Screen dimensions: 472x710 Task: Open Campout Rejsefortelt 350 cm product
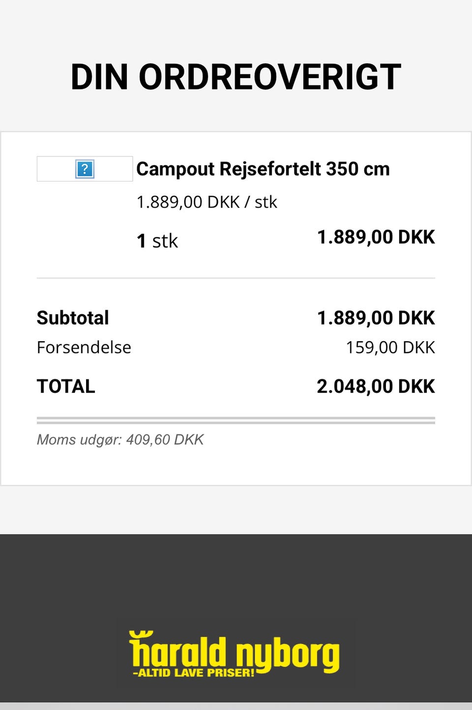click(x=263, y=169)
